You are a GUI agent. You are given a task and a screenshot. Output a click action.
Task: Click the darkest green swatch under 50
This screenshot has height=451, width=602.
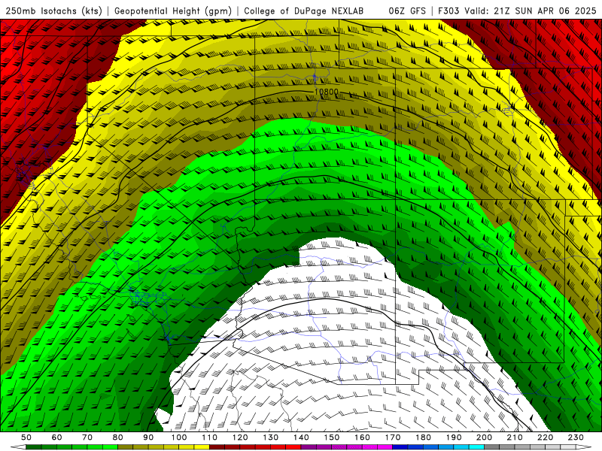pos(34,447)
